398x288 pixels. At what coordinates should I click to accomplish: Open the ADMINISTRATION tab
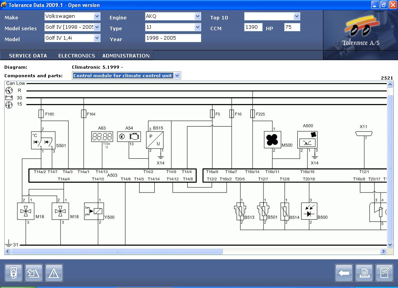pos(126,56)
